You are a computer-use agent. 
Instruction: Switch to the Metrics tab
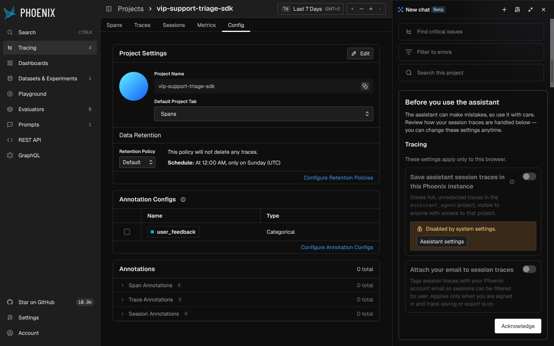[207, 25]
